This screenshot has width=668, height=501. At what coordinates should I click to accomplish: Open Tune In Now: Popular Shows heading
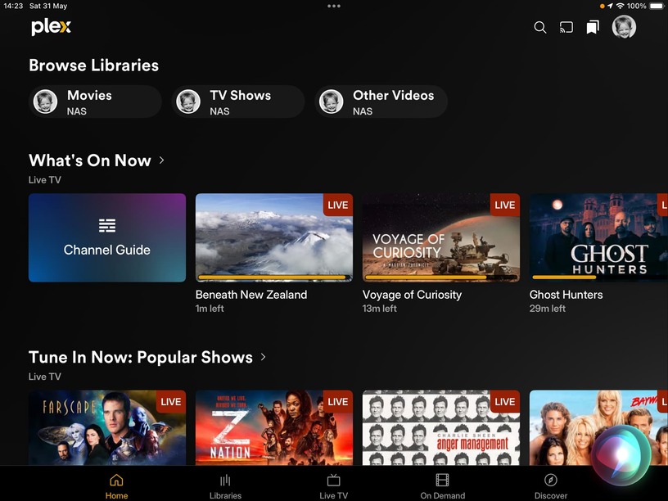click(141, 357)
